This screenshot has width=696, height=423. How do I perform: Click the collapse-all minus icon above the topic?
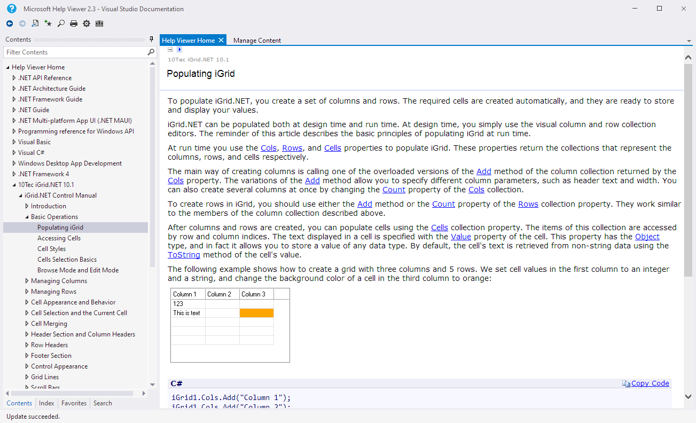(170, 50)
